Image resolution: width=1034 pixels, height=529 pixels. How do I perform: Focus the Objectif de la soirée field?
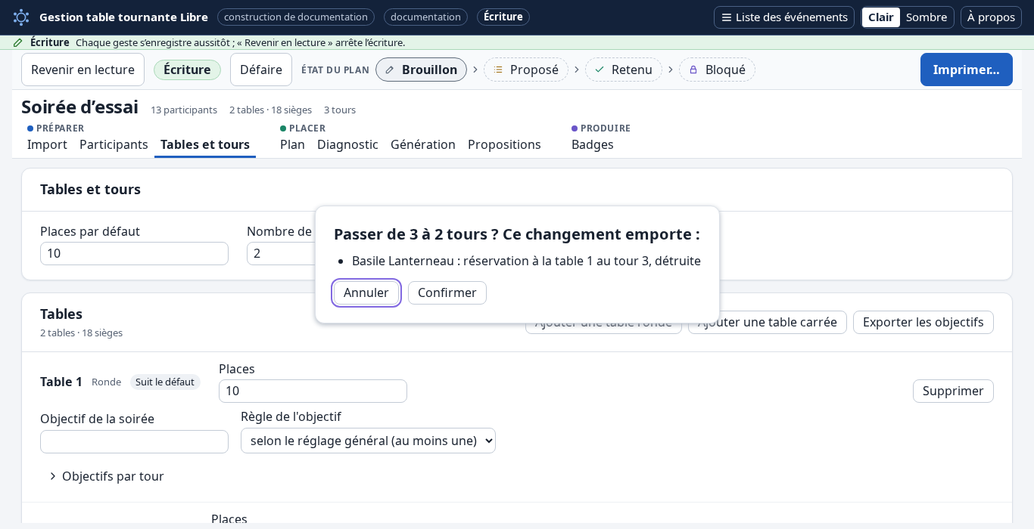[134, 441]
